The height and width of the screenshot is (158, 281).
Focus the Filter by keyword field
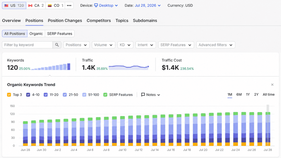click(27, 45)
